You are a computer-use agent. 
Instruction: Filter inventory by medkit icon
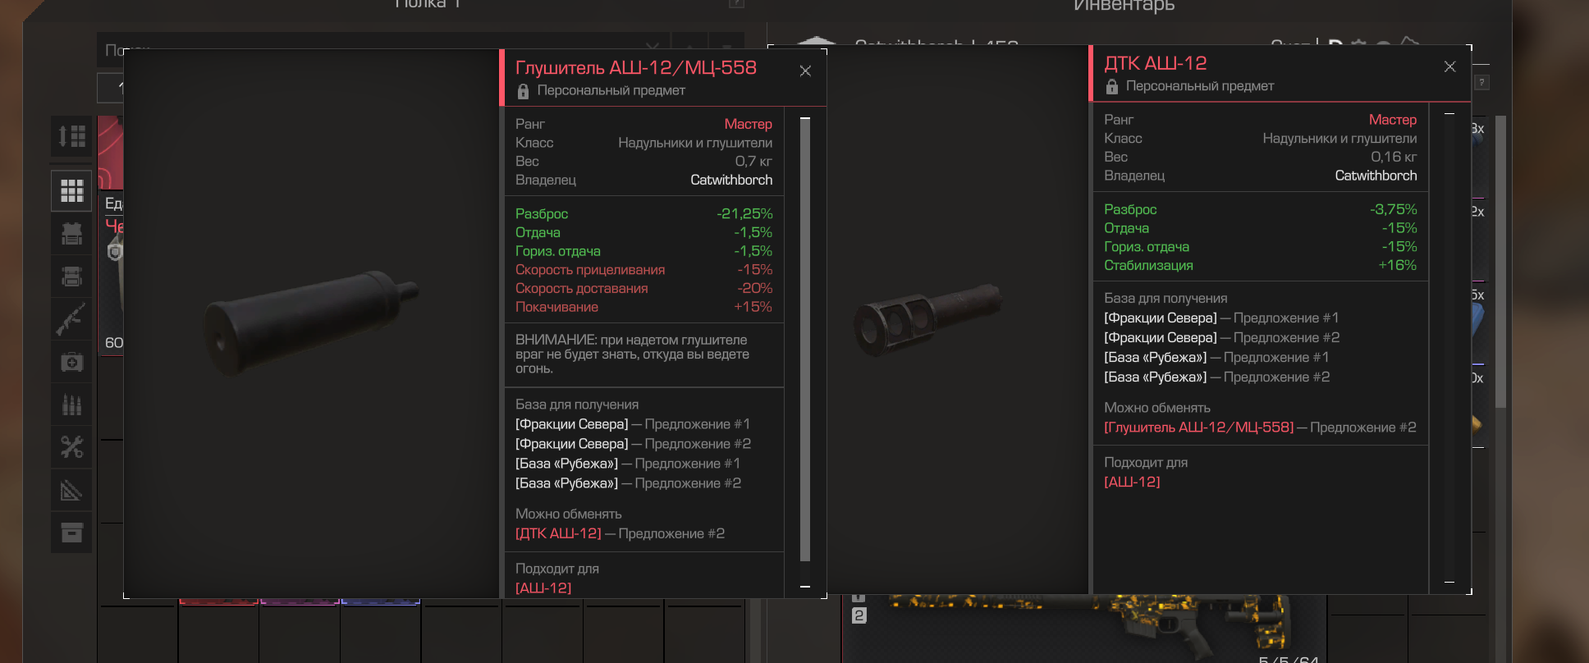(71, 362)
